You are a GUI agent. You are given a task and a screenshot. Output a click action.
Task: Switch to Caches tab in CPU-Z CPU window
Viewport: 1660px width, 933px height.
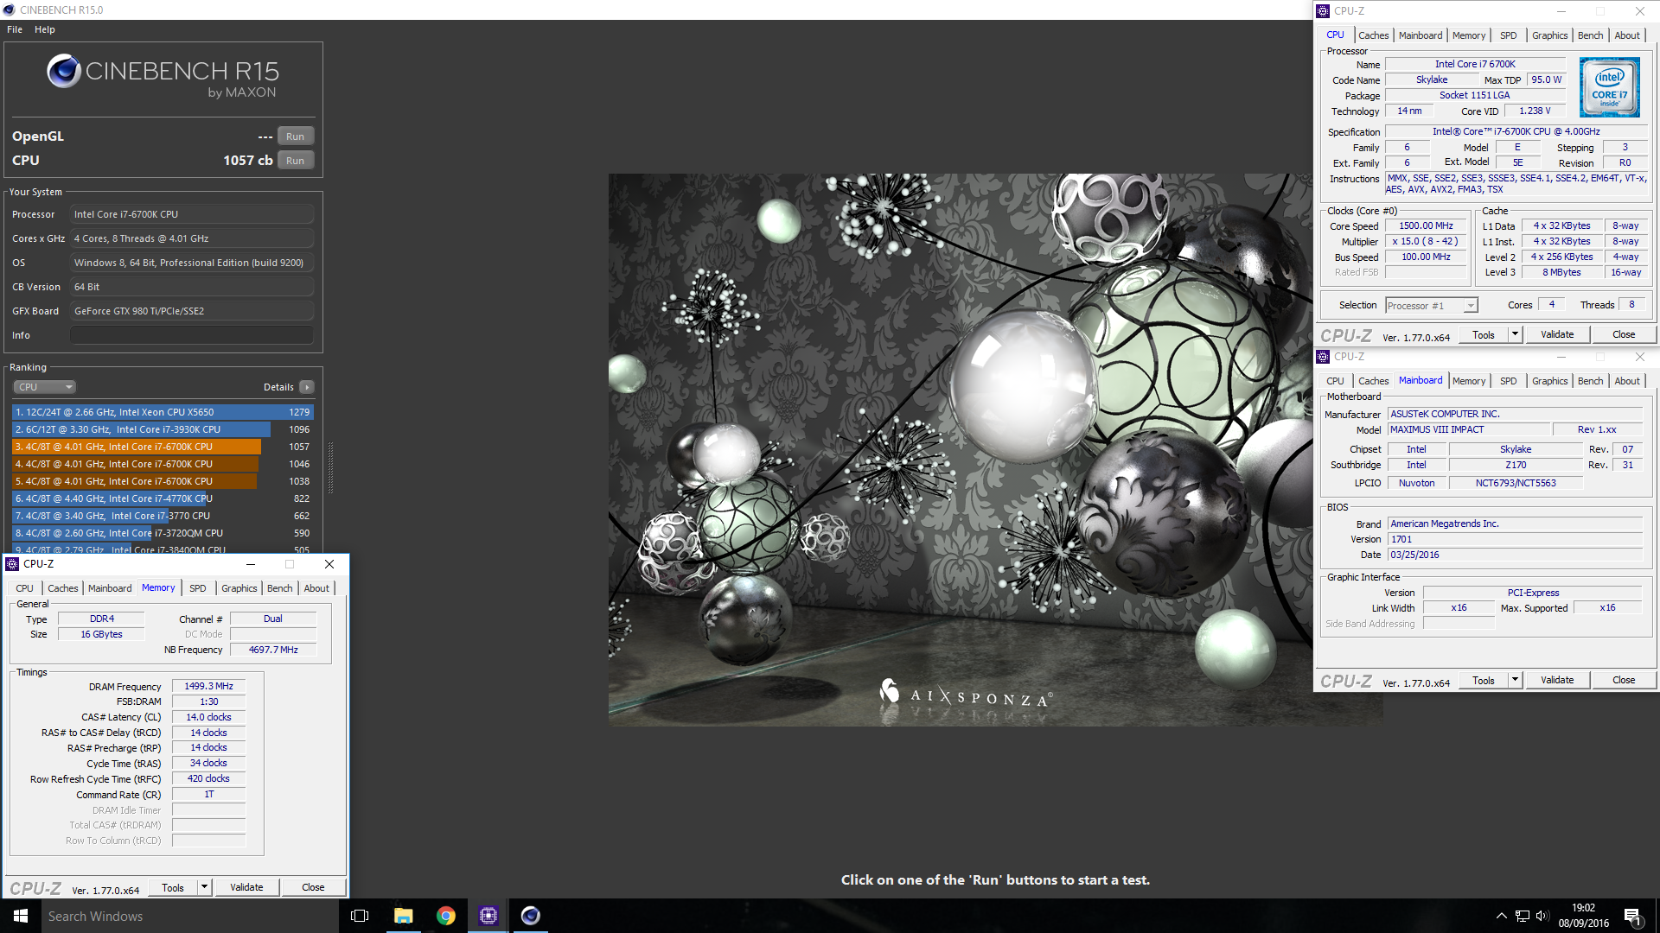[1373, 35]
